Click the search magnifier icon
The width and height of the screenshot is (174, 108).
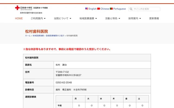(131, 9)
